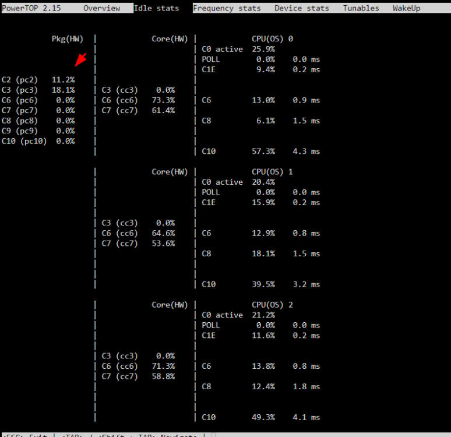
Task: Click the CPU(OS) 2 header
Action: (272, 305)
